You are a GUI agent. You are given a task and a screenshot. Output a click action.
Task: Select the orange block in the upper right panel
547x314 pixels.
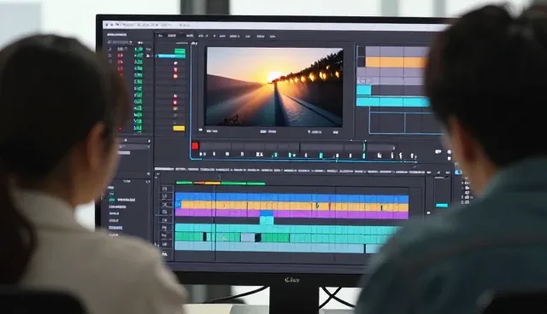(x=396, y=62)
